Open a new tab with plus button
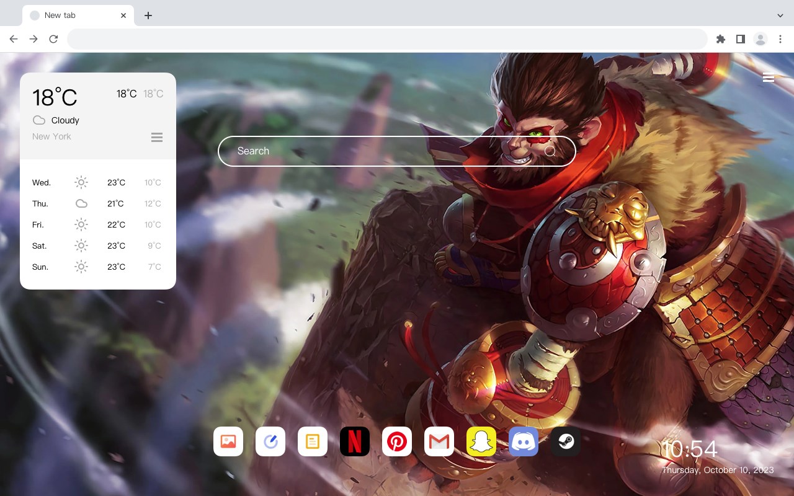This screenshot has height=496, width=794. [148, 15]
